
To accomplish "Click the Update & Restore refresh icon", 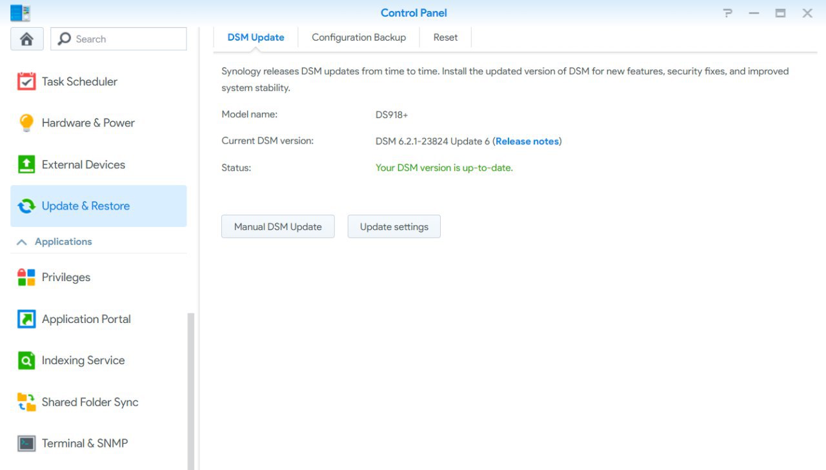I will (x=26, y=206).
